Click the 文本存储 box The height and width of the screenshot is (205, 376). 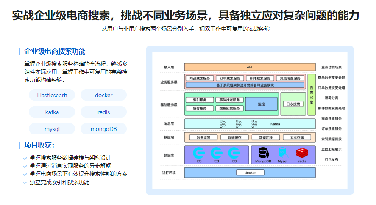pos(297,137)
